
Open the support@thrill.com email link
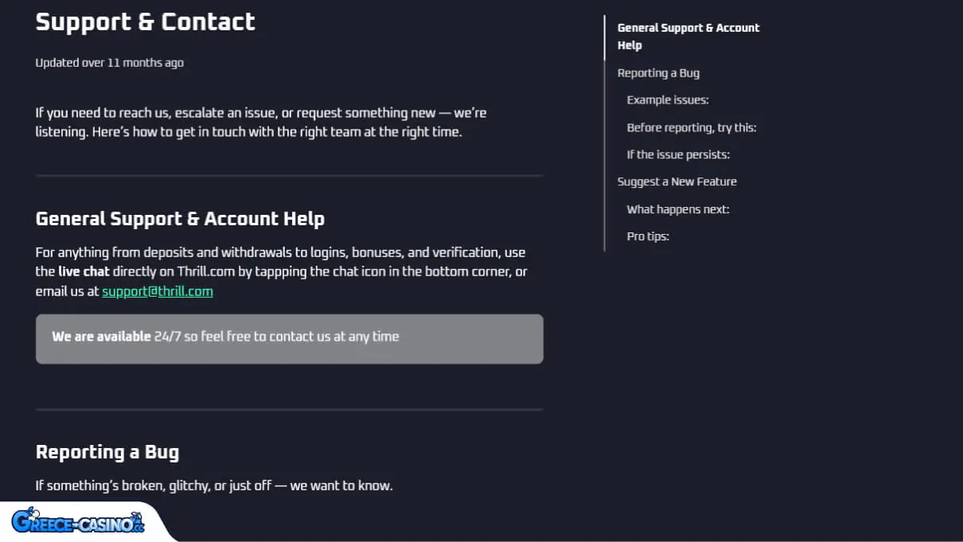(158, 291)
